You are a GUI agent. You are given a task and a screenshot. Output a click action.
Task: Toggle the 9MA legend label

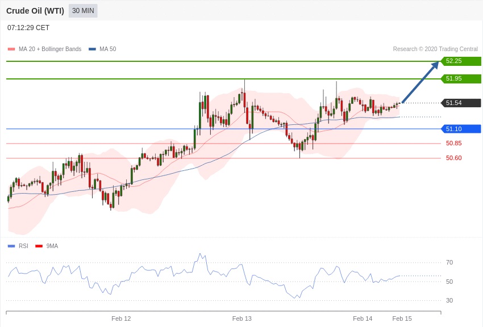coord(52,246)
